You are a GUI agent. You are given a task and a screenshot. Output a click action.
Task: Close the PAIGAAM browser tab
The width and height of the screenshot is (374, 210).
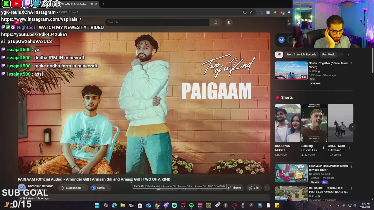pyautogui.click(x=96, y=4)
